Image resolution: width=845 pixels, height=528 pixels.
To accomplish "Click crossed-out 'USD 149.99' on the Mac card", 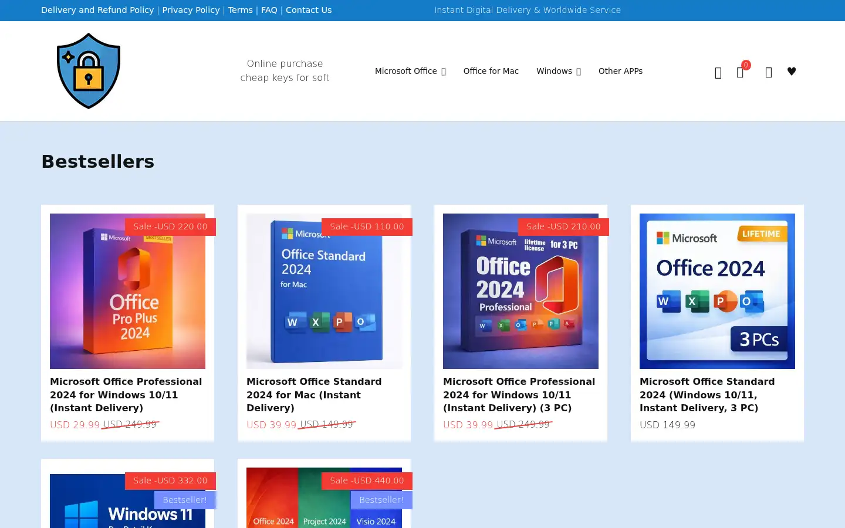I will [327, 424].
